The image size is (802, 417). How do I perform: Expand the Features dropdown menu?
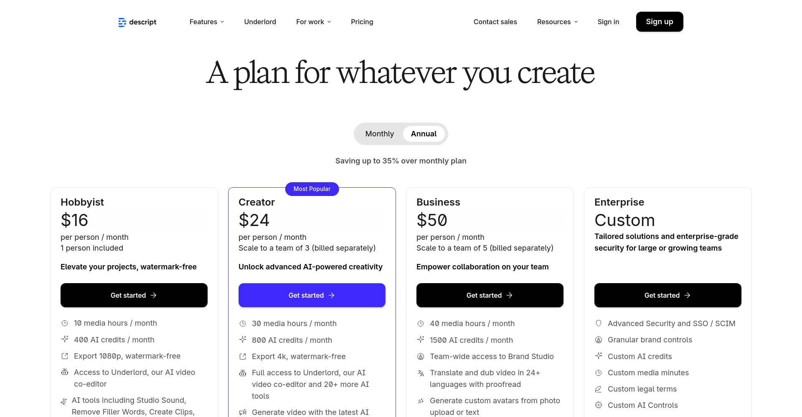coord(207,22)
